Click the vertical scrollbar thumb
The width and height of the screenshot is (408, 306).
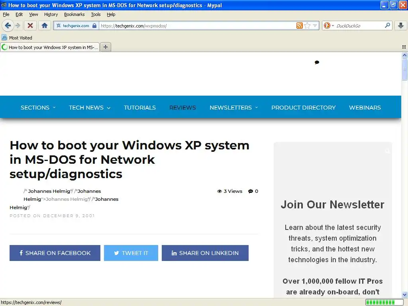coord(404,69)
